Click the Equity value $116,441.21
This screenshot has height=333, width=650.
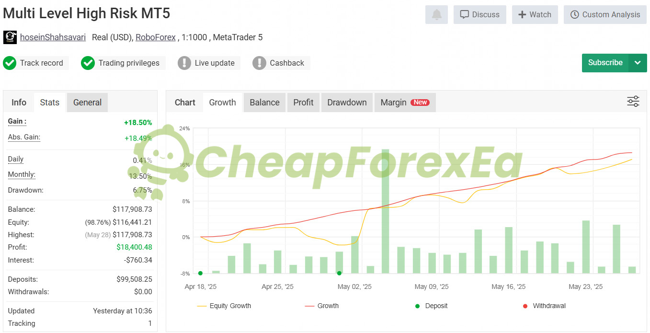(132, 222)
